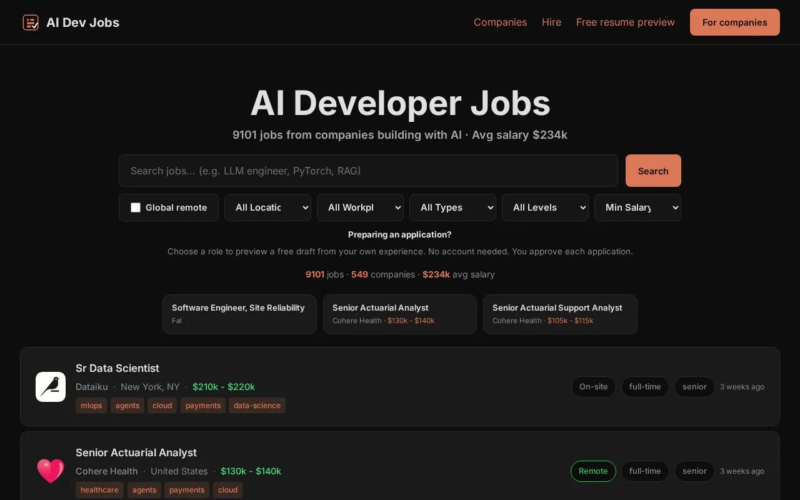800x500 pixels.
Task: Select the mlops tag
Action: click(x=91, y=406)
